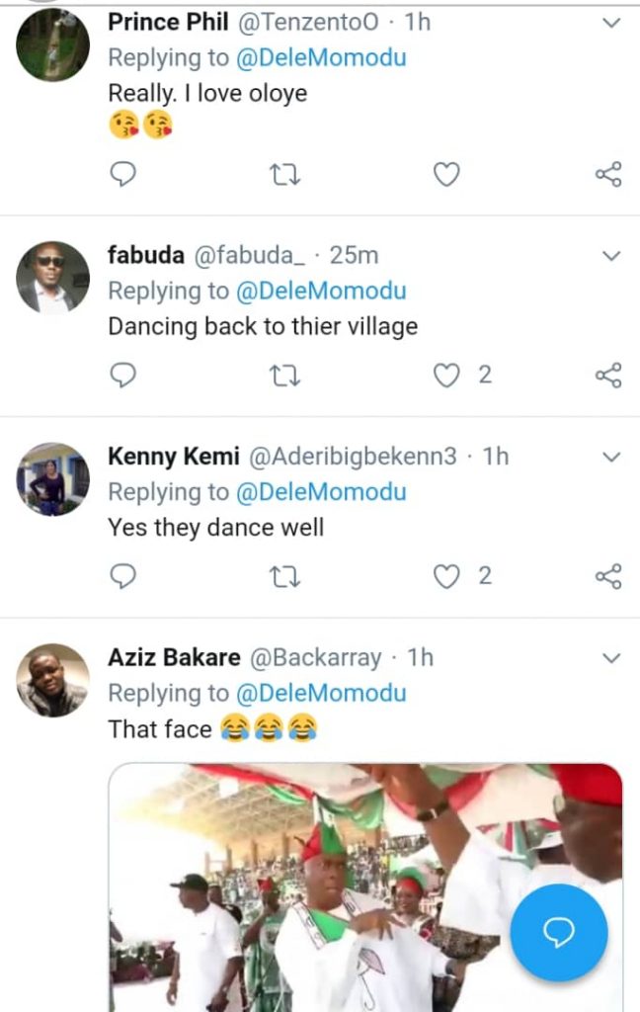640x1012 pixels.
Task: Expand the menu arrow on fabuda's tweet
Action: point(611,256)
